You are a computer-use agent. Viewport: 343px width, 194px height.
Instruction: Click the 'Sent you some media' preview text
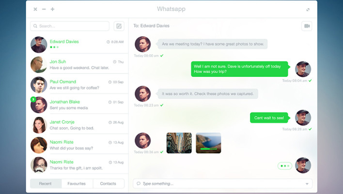(69, 108)
